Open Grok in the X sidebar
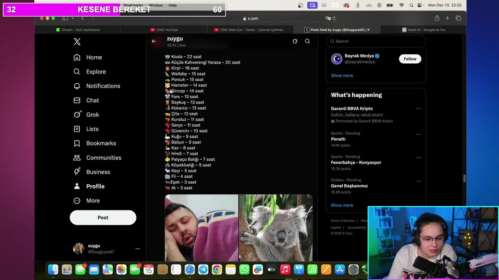The image size is (499, 280). 86,115
